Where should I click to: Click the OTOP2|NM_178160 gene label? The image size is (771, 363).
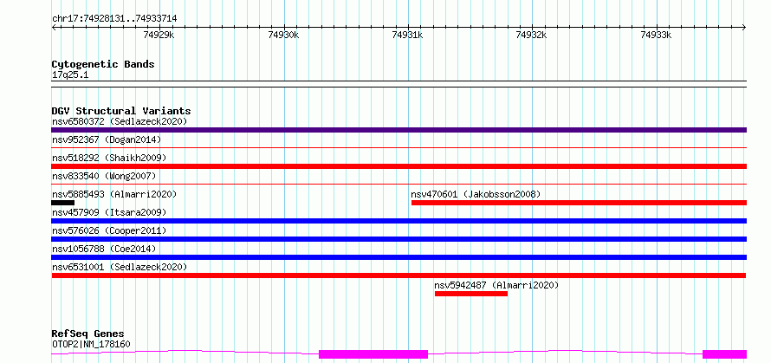click(x=91, y=344)
